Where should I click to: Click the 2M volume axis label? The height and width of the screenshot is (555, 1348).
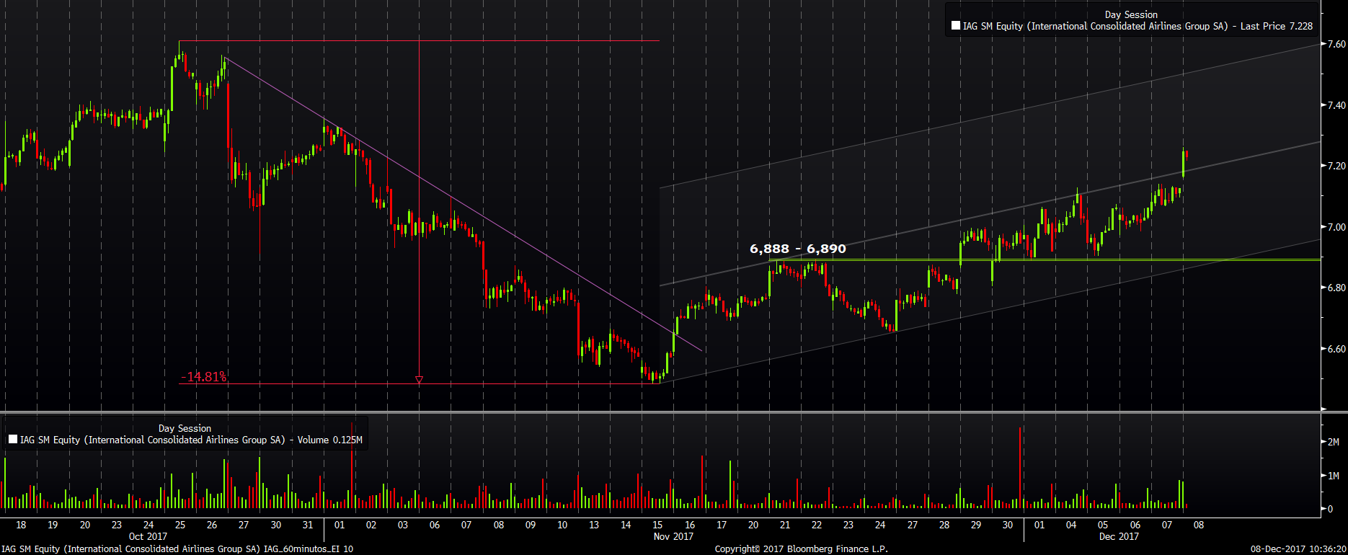click(1334, 442)
